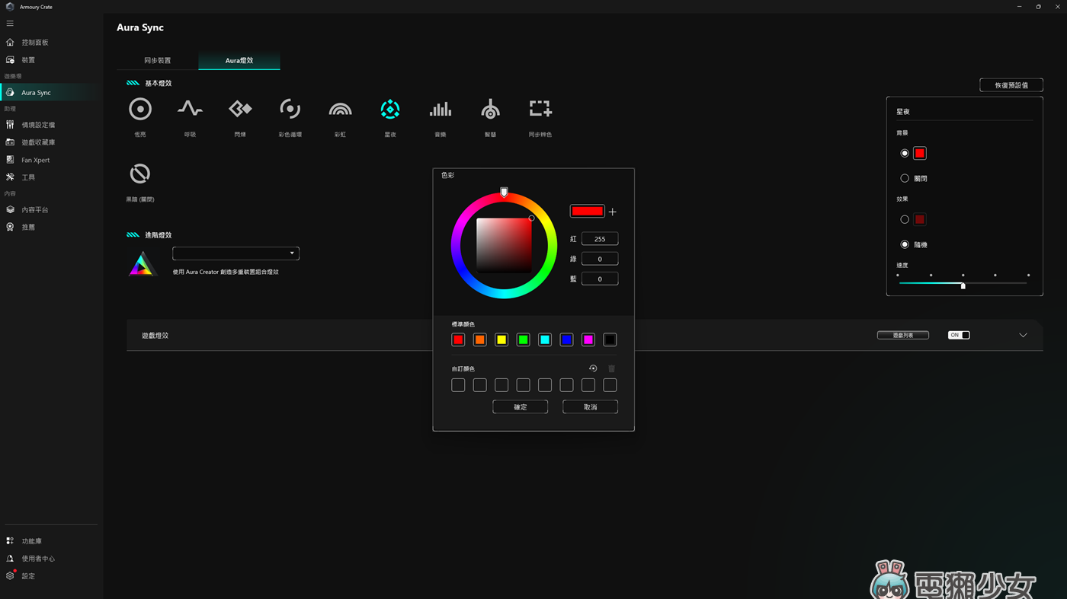Pick the red standard color swatch
Screen dimensions: 1067x599
pyautogui.click(x=458, y=340)
